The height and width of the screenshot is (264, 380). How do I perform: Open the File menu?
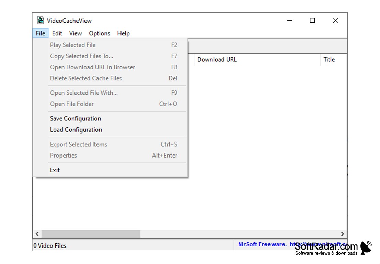pyautogui.click(x=41, y=33)
